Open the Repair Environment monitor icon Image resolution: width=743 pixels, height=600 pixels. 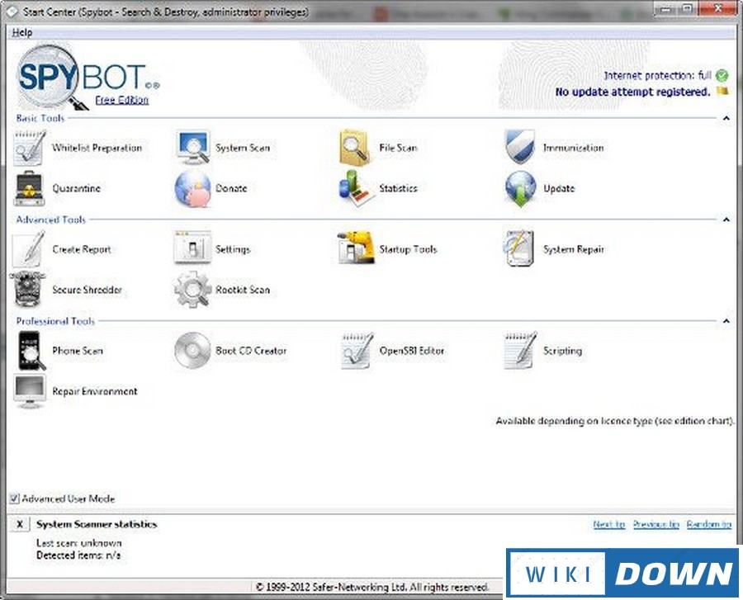[x=30, y=391]
